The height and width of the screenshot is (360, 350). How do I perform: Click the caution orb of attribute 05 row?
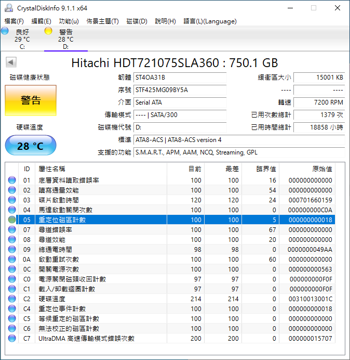(12, 220)
